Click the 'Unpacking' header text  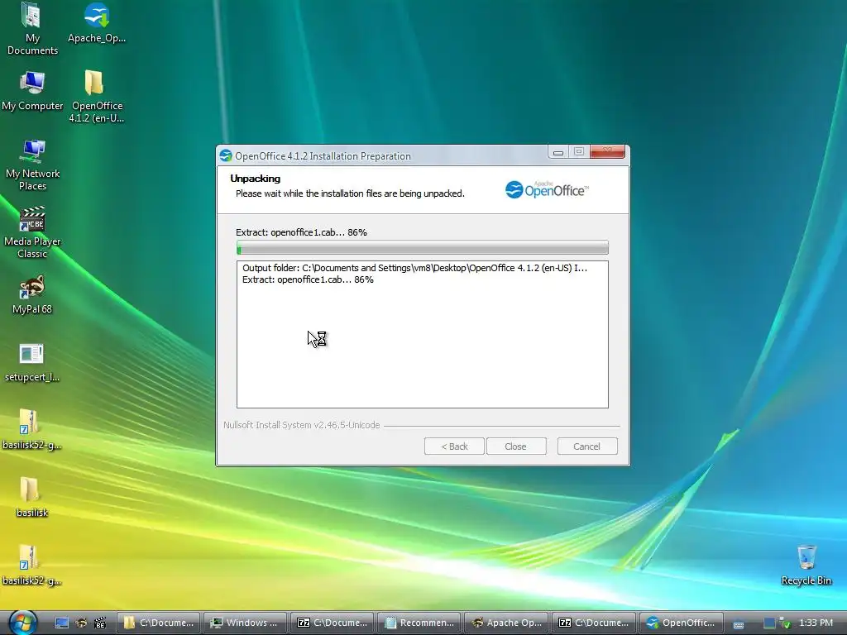(x=255, y=179)
